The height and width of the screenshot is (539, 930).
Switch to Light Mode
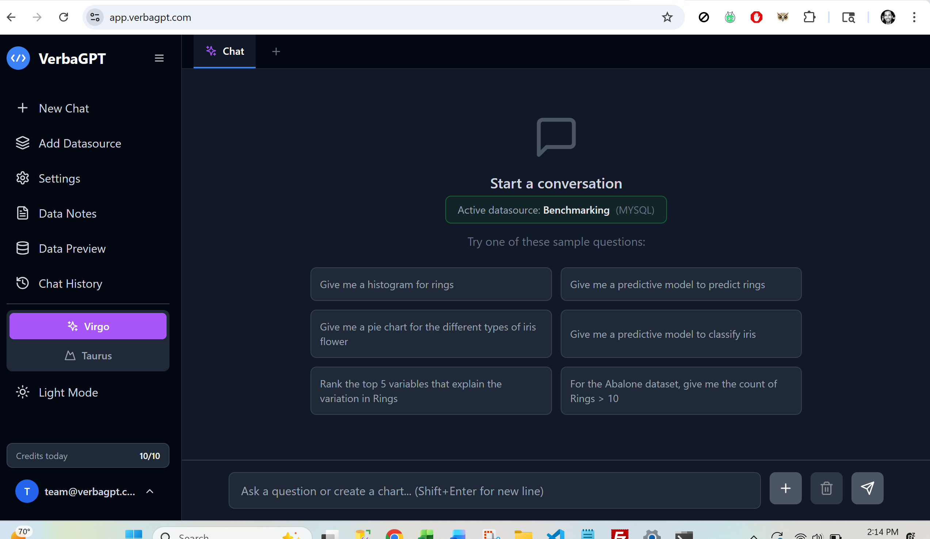click(x=68, y=392)
